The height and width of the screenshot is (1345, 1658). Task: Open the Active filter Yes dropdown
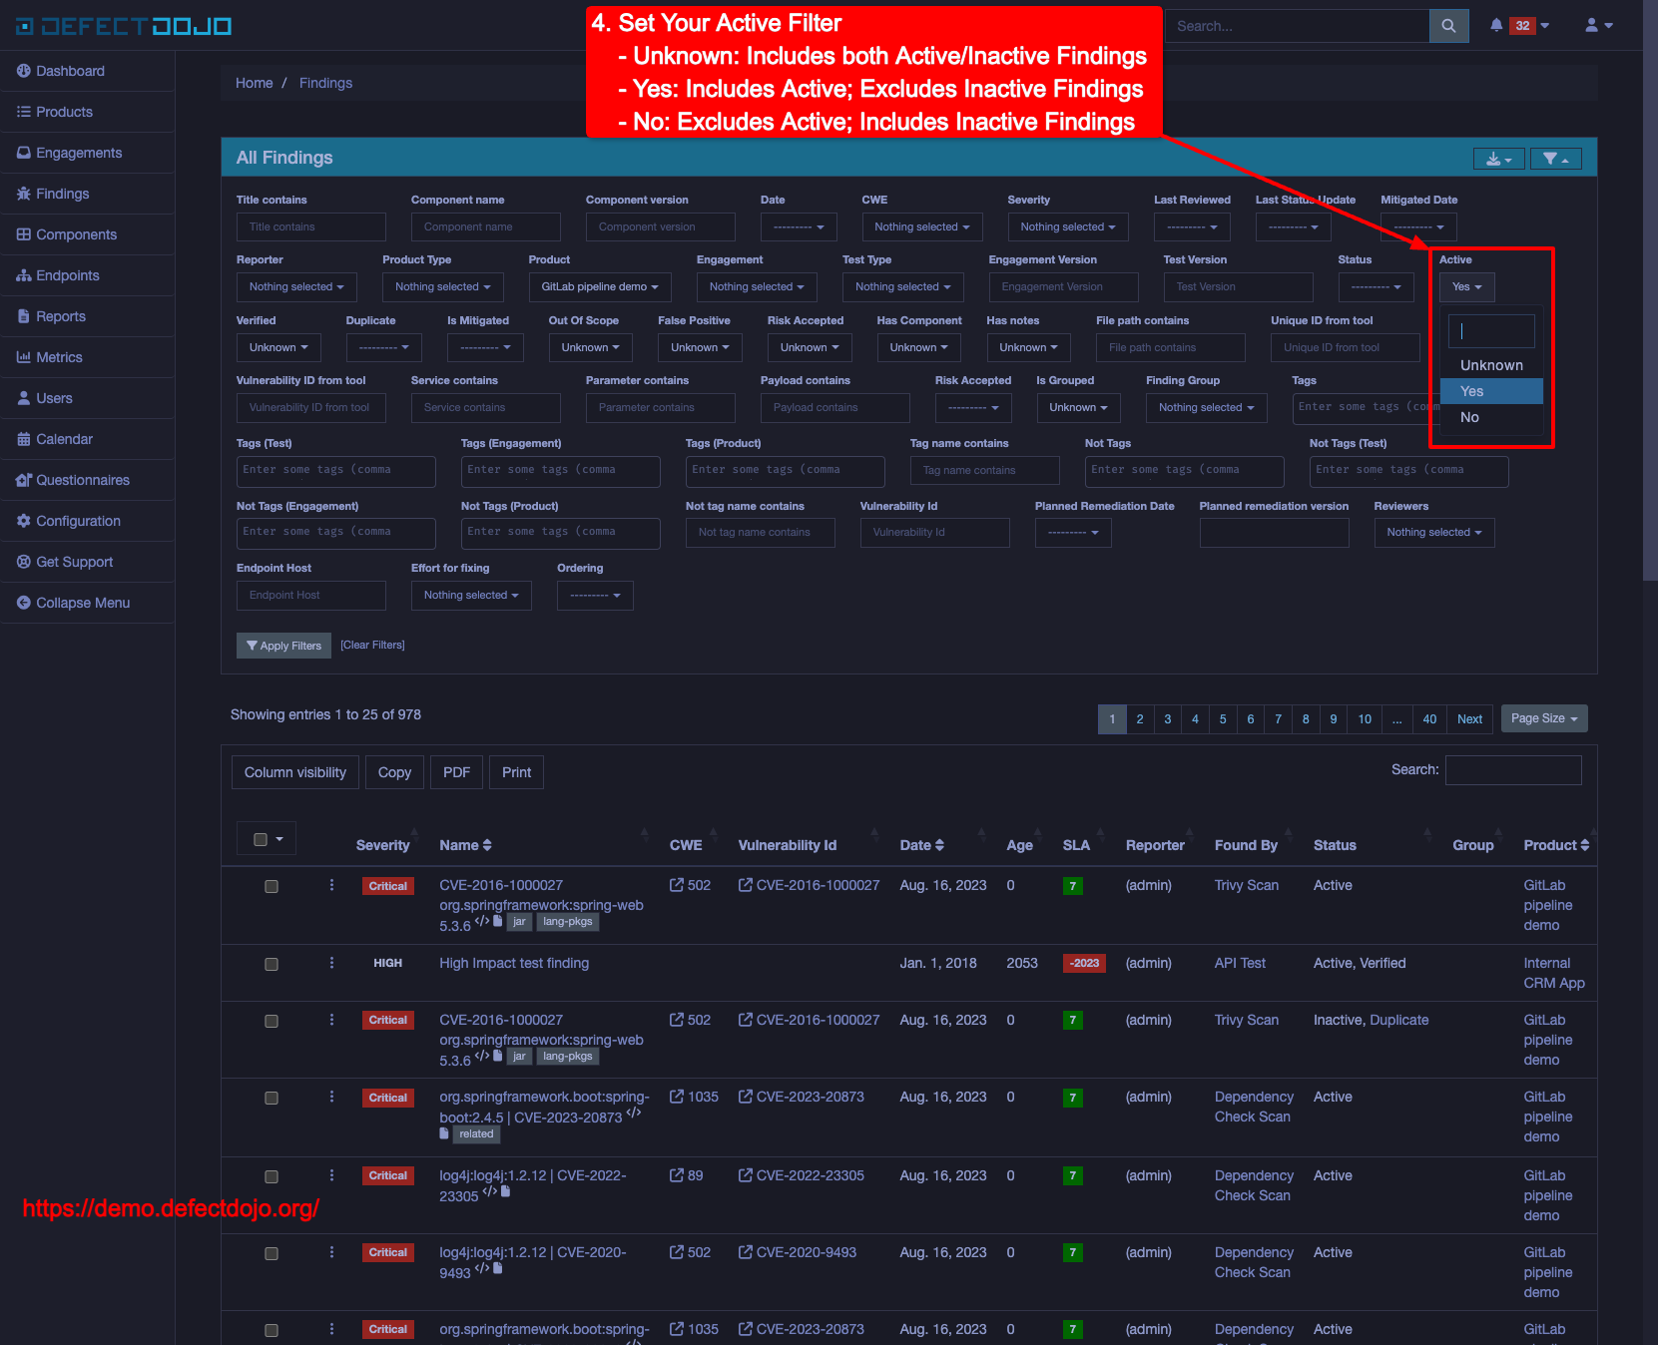coord(1467,287)
